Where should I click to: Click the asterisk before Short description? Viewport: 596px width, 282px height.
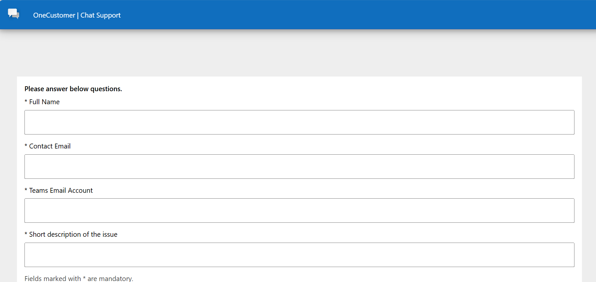point(26,234)
